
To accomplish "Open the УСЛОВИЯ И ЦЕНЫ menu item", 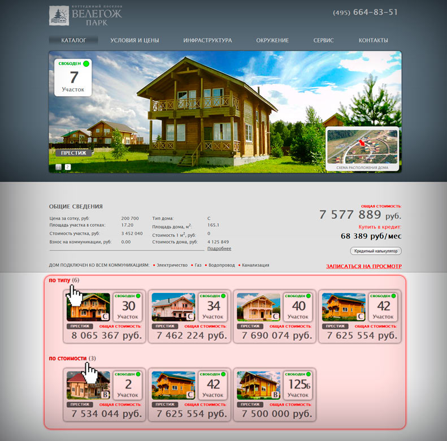I will tap(134, 40).
